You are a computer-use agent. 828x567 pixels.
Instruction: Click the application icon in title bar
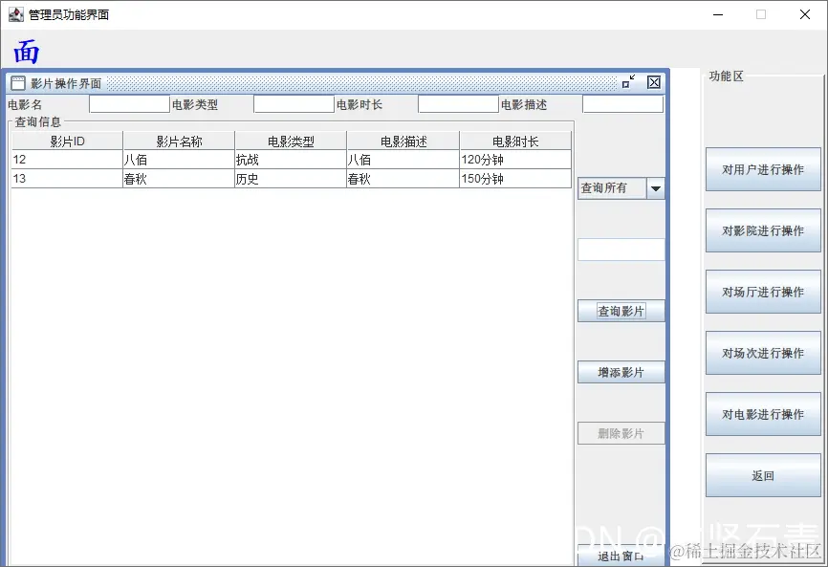[x=16, y=14]
